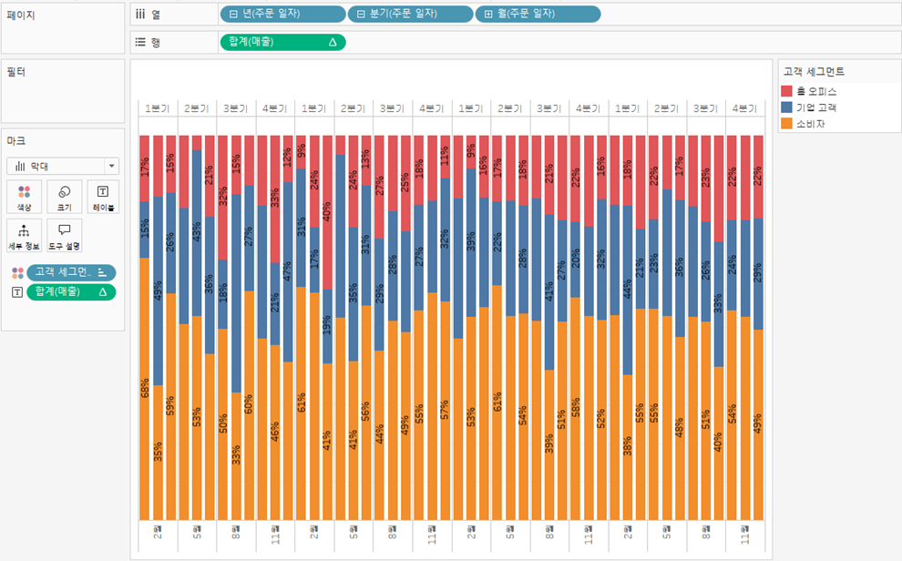The image size is (902, 561).
Task: Click the sort icon on the 고객 세그먼트 pill
Action: point(102,272)
